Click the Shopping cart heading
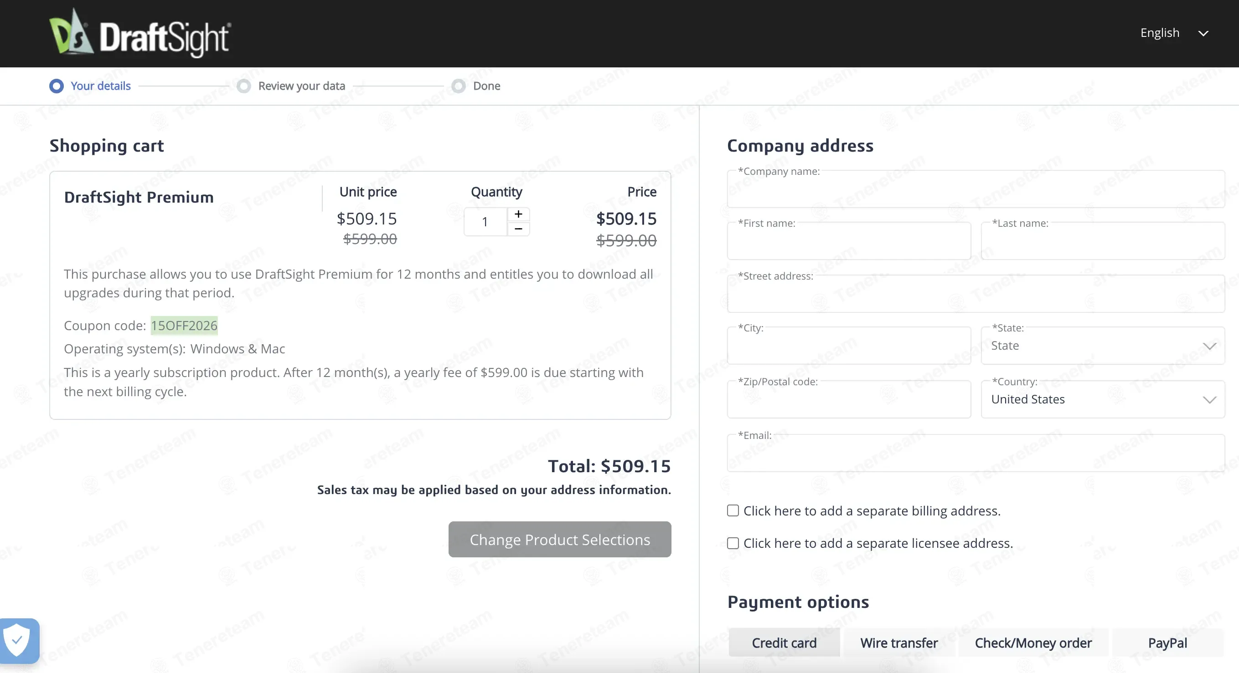 (x=107, y=146)
